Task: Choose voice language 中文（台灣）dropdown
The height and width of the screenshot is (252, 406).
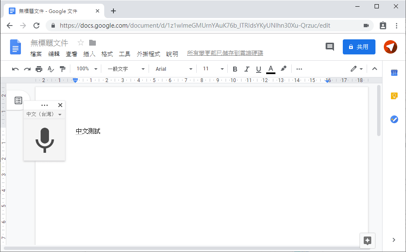Action: (x=44, y=114)
